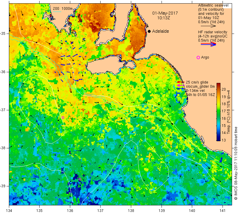Click the 138 longitude axis label
238x214 pixels.
(x=131, y=210)
